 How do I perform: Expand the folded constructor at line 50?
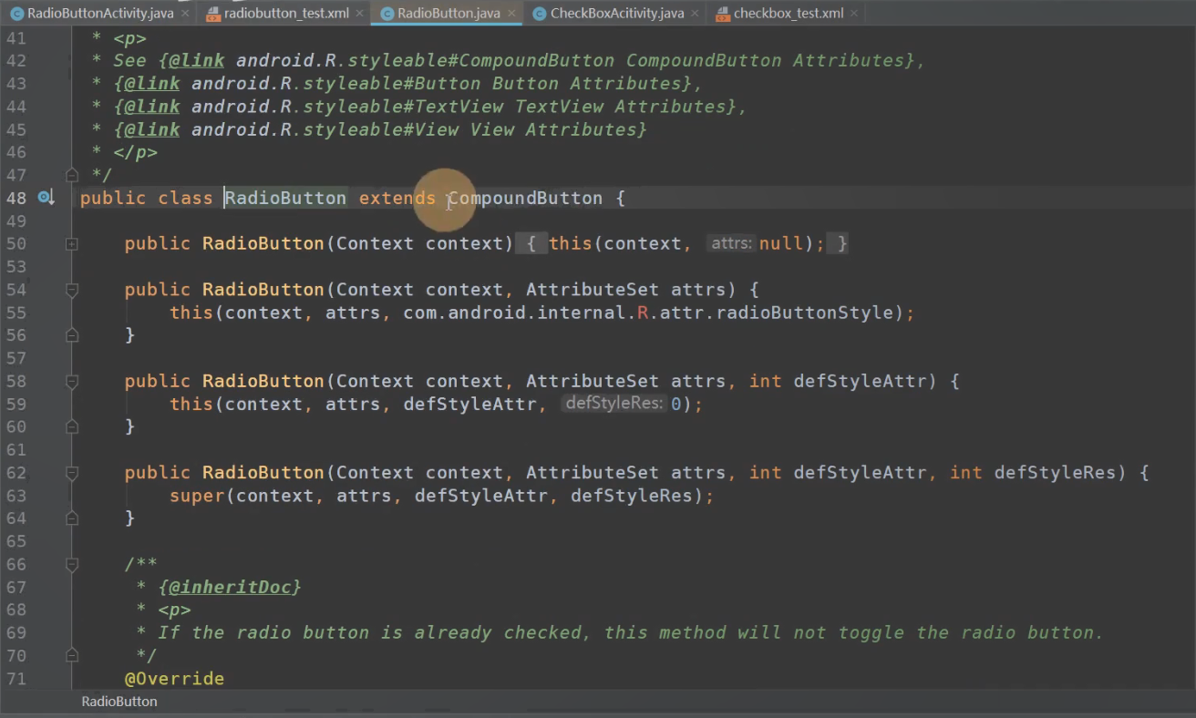[x=72, y=244]
